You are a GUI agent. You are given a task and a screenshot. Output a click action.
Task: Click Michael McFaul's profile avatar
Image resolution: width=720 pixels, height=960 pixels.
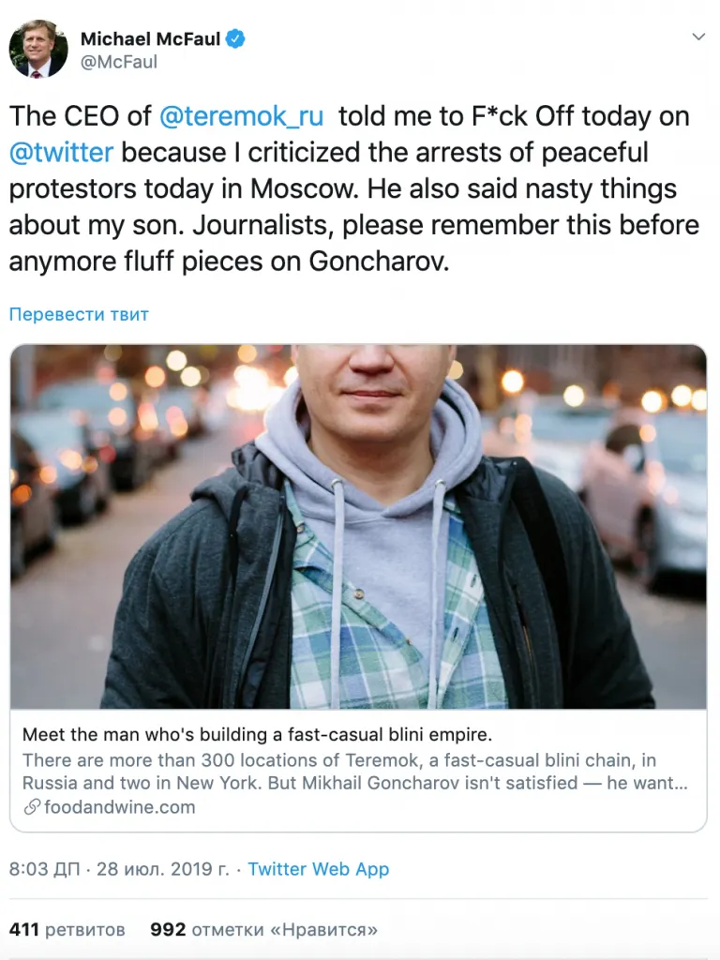[x=38, y=49]
